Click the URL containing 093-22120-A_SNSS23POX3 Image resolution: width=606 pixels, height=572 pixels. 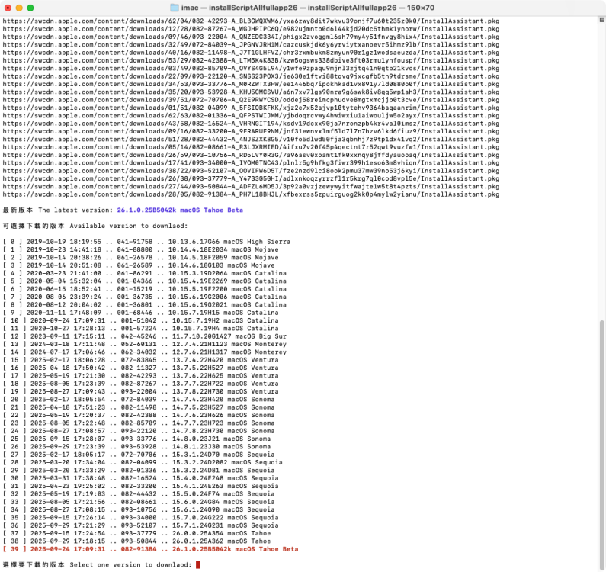coord(252,76)
